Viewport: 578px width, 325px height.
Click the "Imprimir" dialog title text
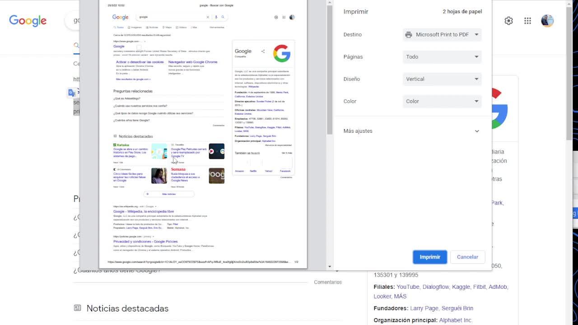356,12
